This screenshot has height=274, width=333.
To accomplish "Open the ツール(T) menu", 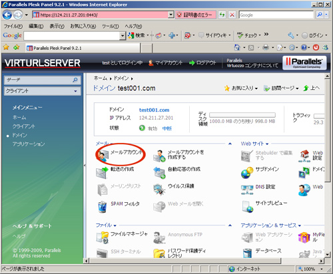I will [x=110, y=27].
